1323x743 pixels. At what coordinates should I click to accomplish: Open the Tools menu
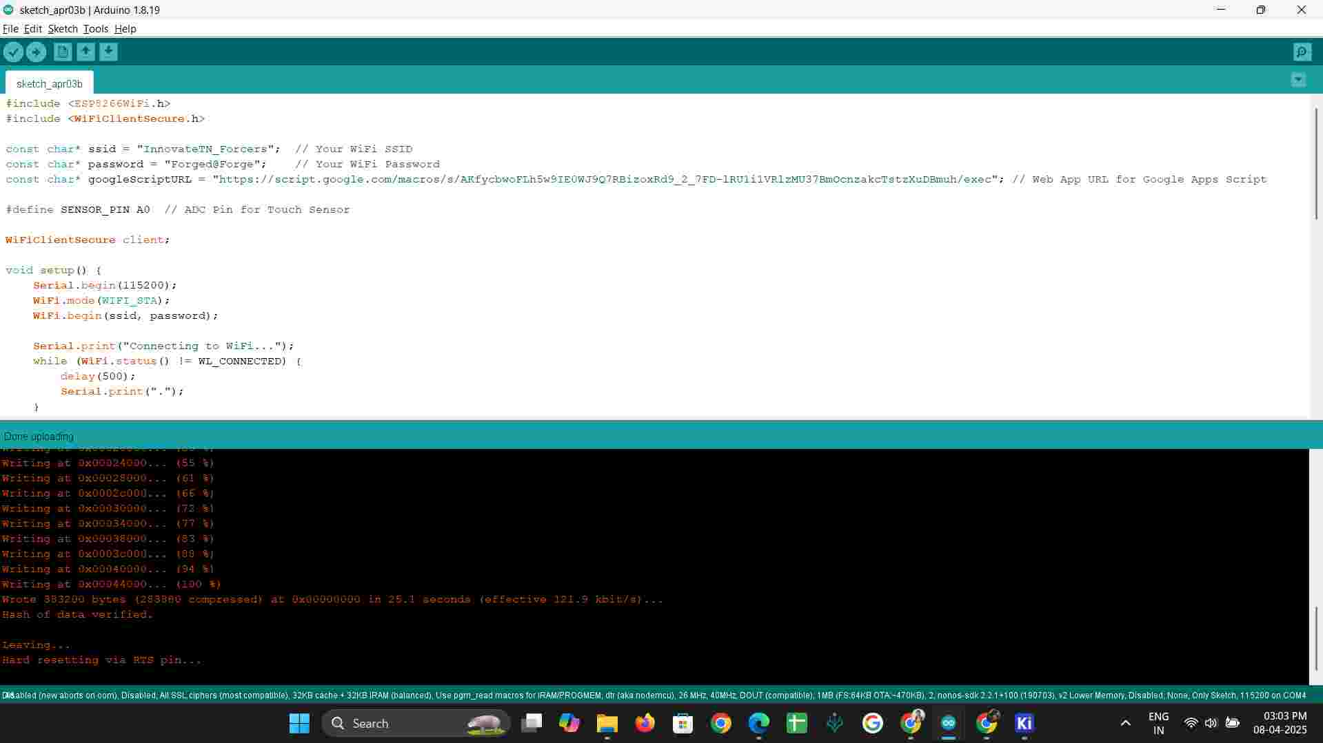96,29
